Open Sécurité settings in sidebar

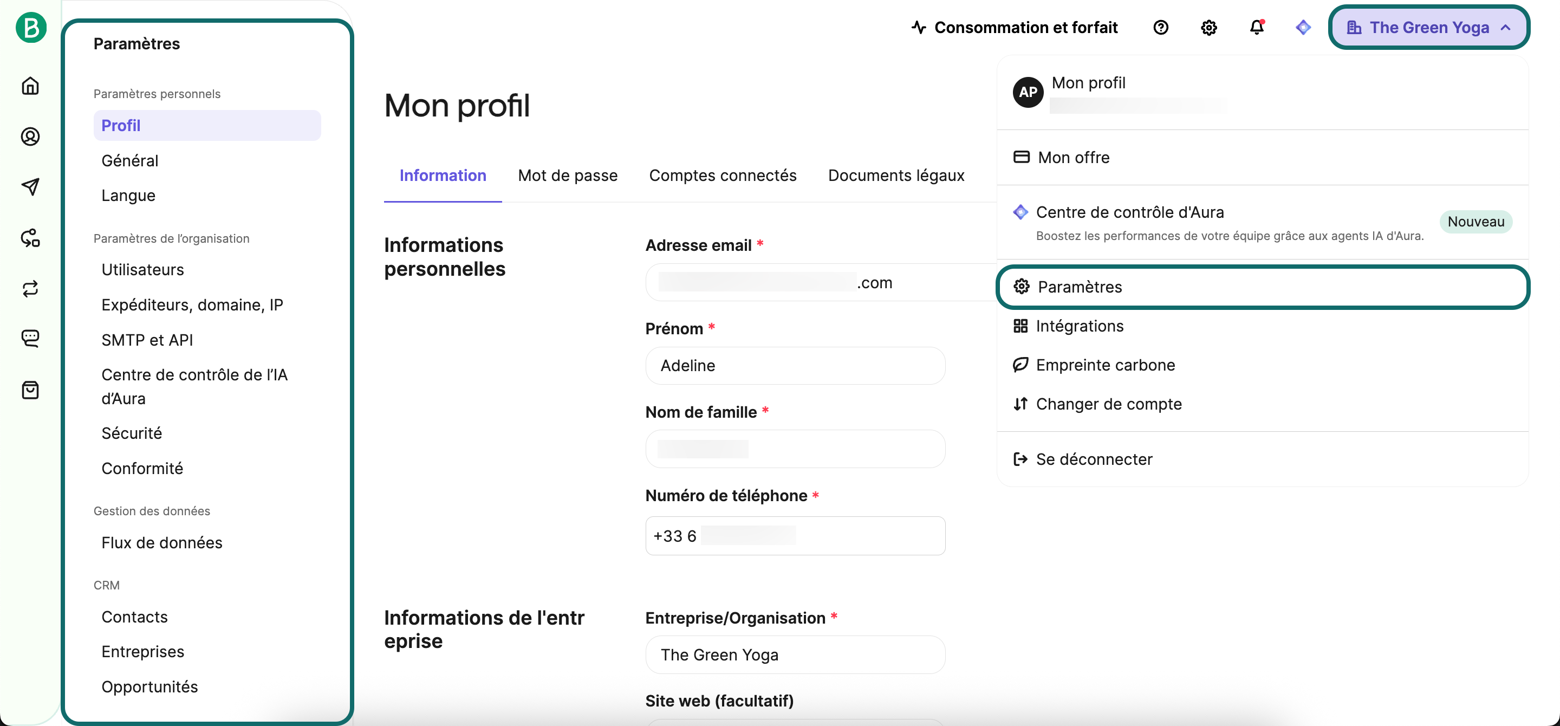coord(132,433)
